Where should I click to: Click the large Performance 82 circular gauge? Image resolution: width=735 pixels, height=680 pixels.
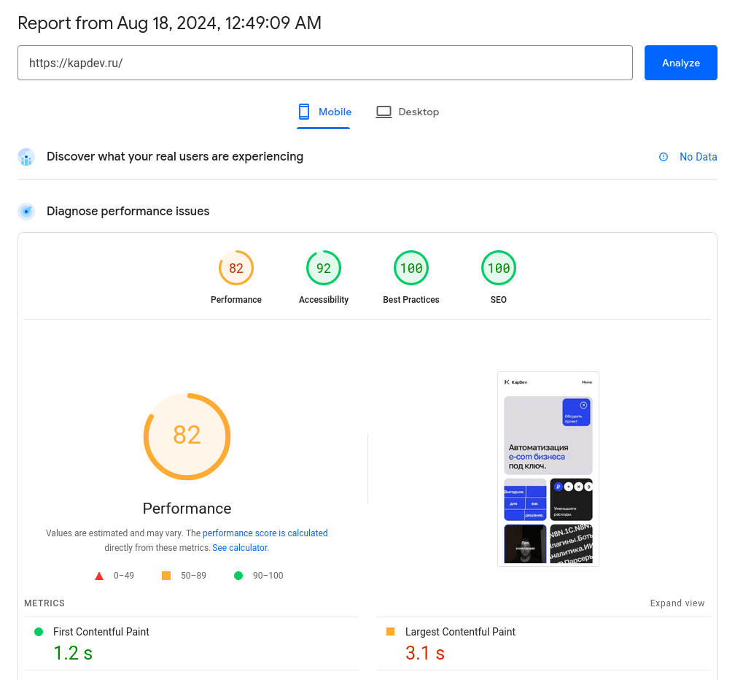pos(187,436)
